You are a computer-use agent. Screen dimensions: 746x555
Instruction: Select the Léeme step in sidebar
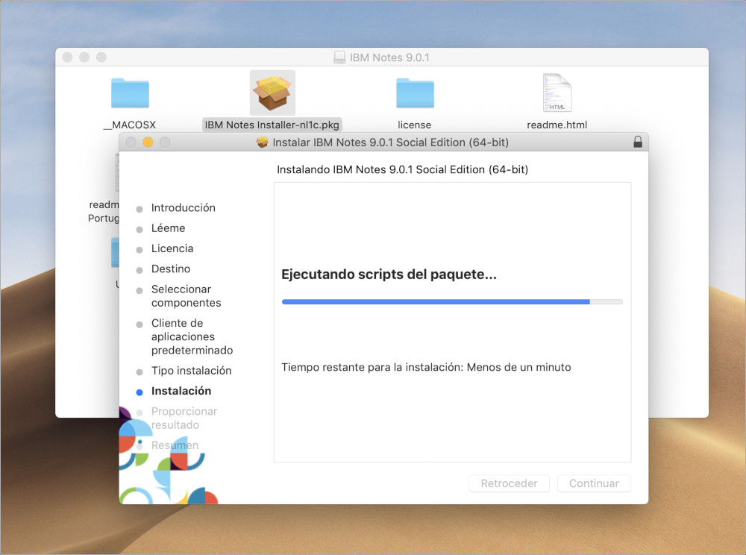[168, 228]
